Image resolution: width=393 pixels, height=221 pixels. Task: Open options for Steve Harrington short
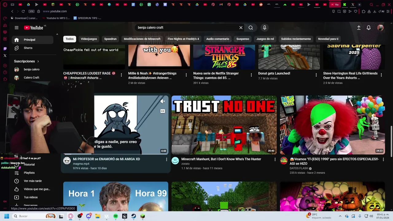(381, 75)
